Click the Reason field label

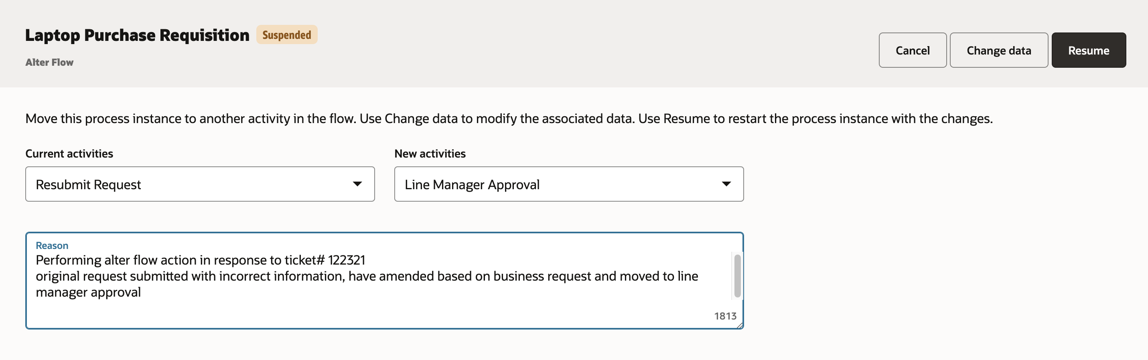click(x=52, y=245)
